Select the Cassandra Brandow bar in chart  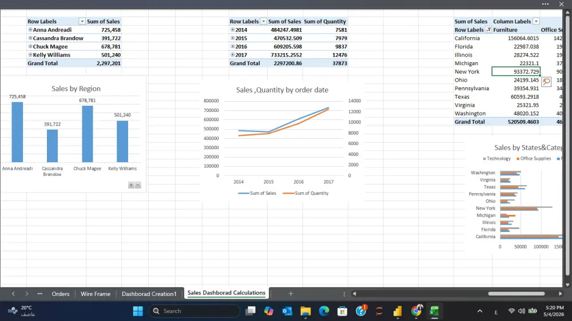point(52,146)
